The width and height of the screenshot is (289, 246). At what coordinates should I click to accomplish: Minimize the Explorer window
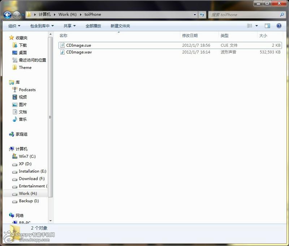[x=259, y=3]
